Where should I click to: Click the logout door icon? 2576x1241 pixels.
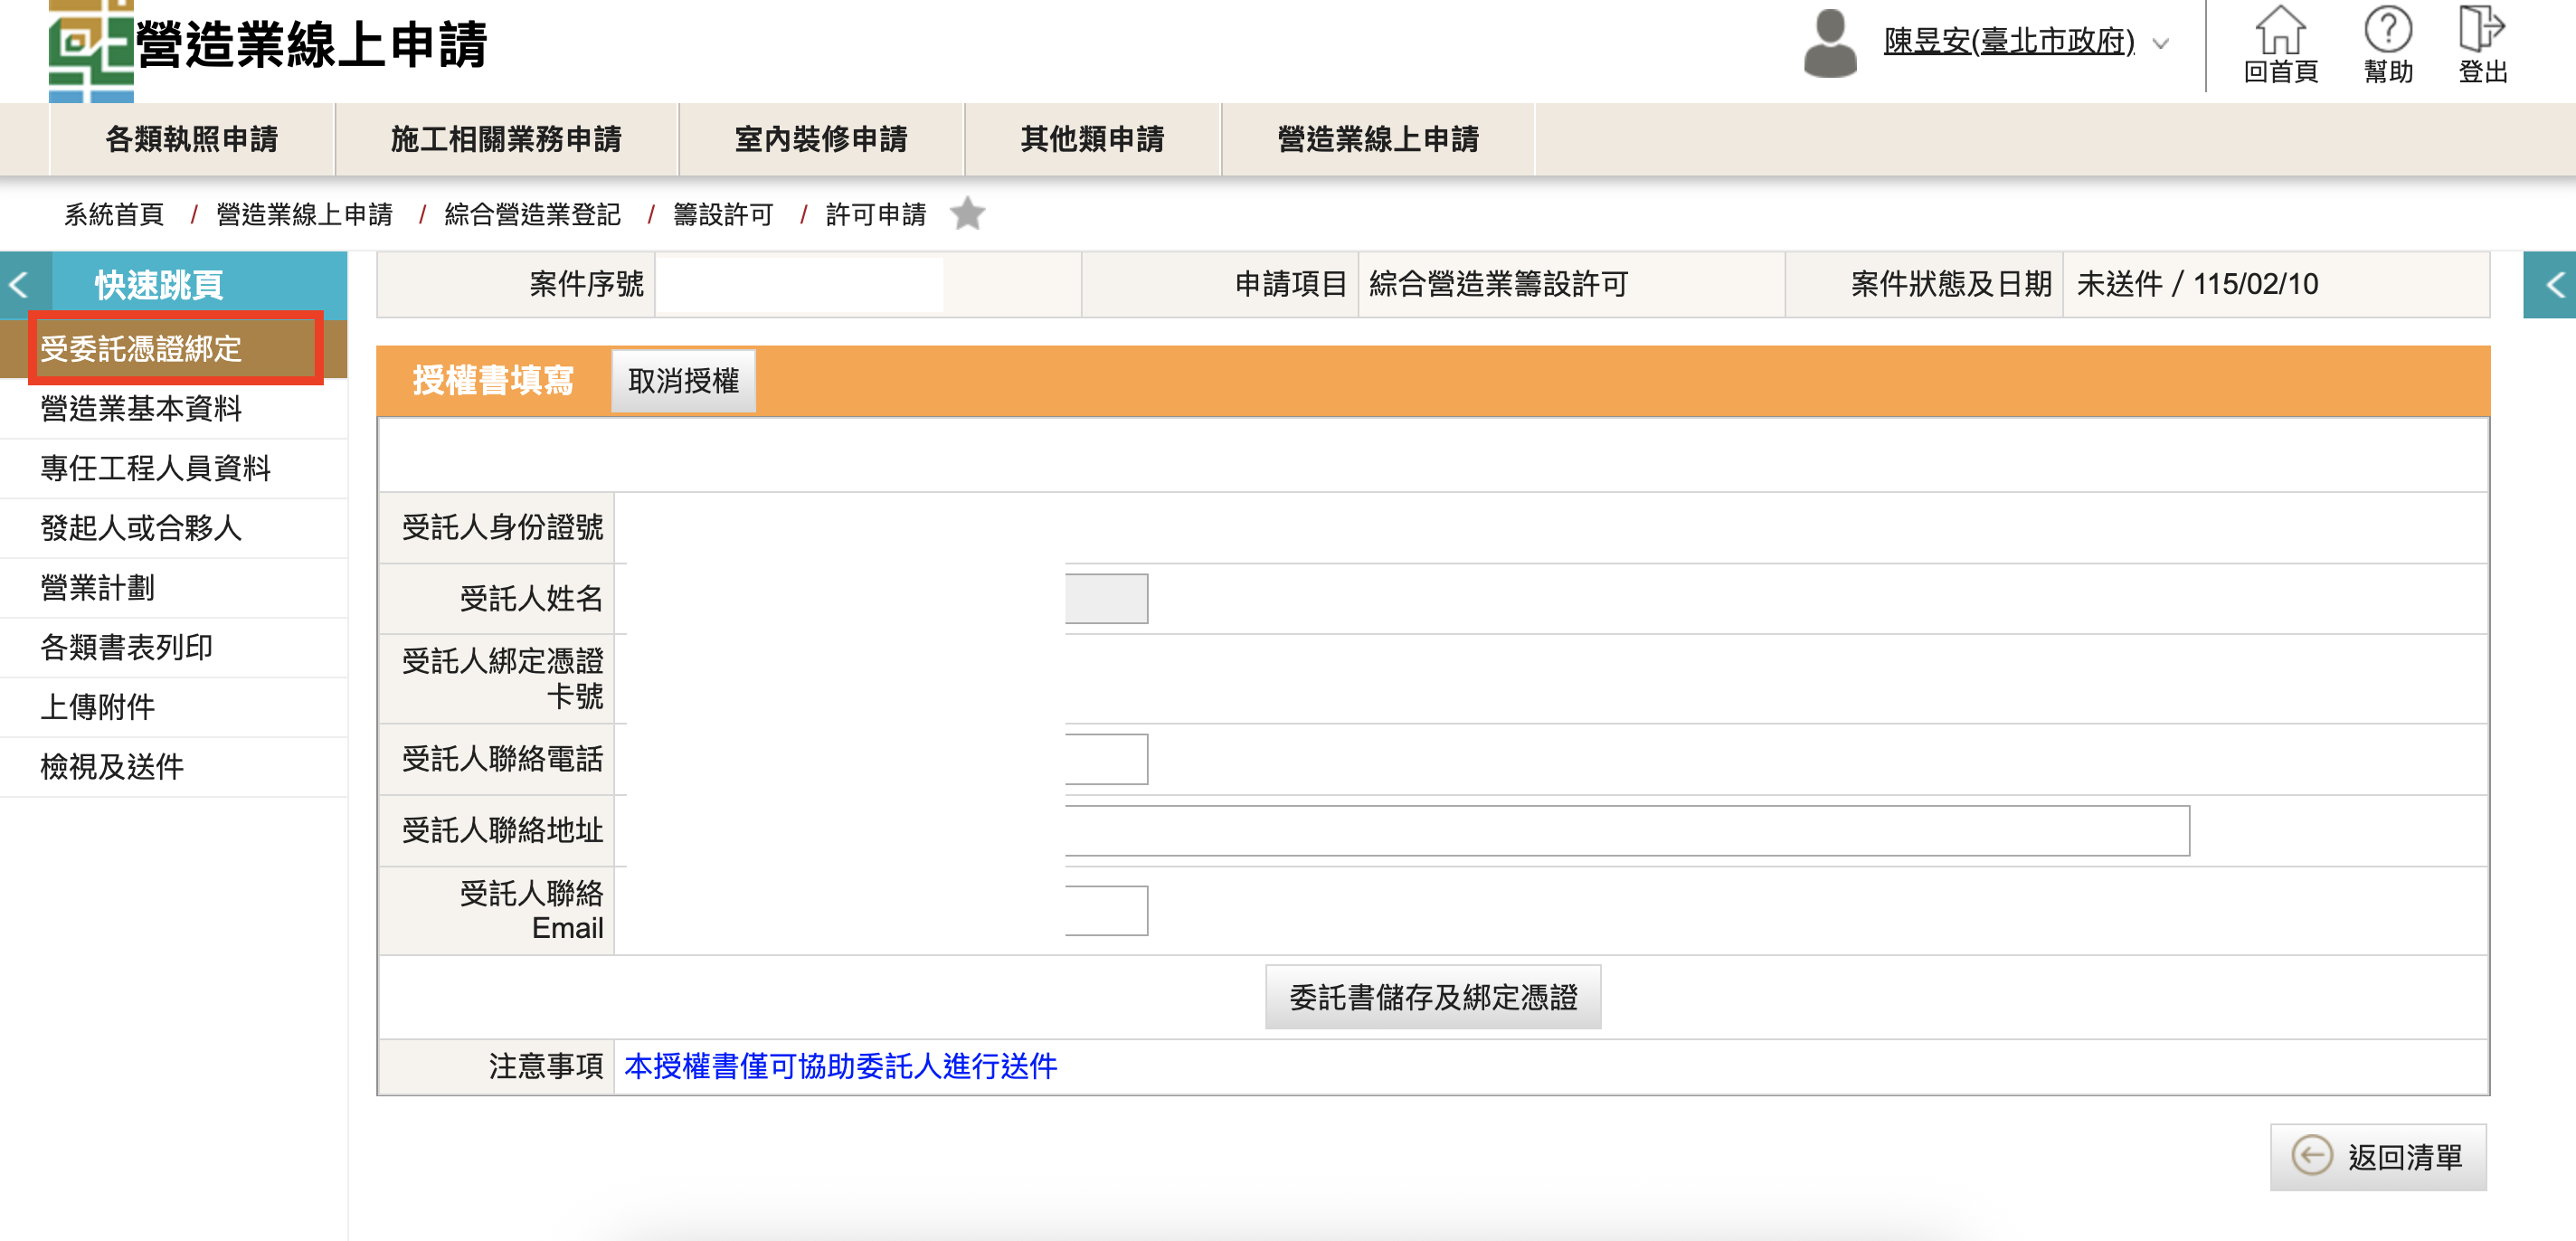pos(2480,29)
